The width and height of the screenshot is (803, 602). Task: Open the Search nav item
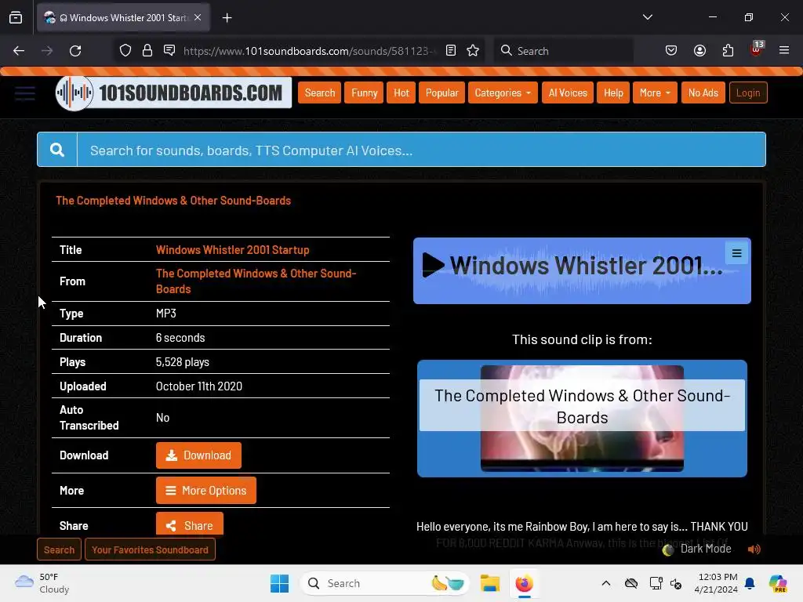coord(320,92)
